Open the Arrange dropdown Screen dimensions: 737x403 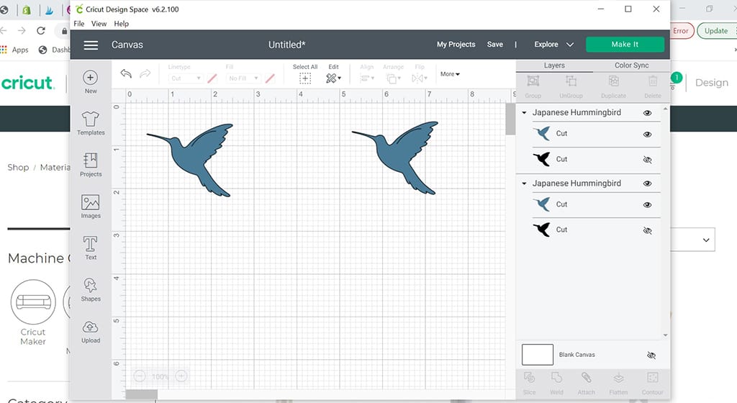coord(393,78)
